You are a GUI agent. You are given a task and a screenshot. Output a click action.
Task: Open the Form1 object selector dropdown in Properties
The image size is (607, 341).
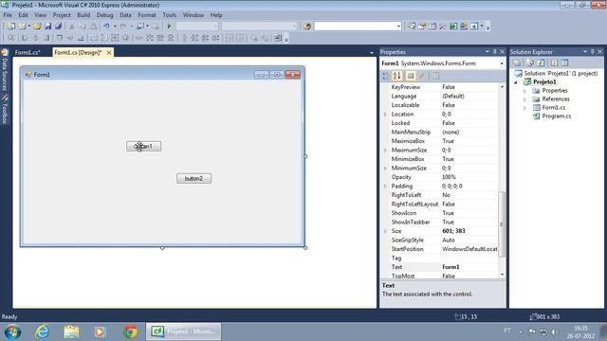pos(502,63)
